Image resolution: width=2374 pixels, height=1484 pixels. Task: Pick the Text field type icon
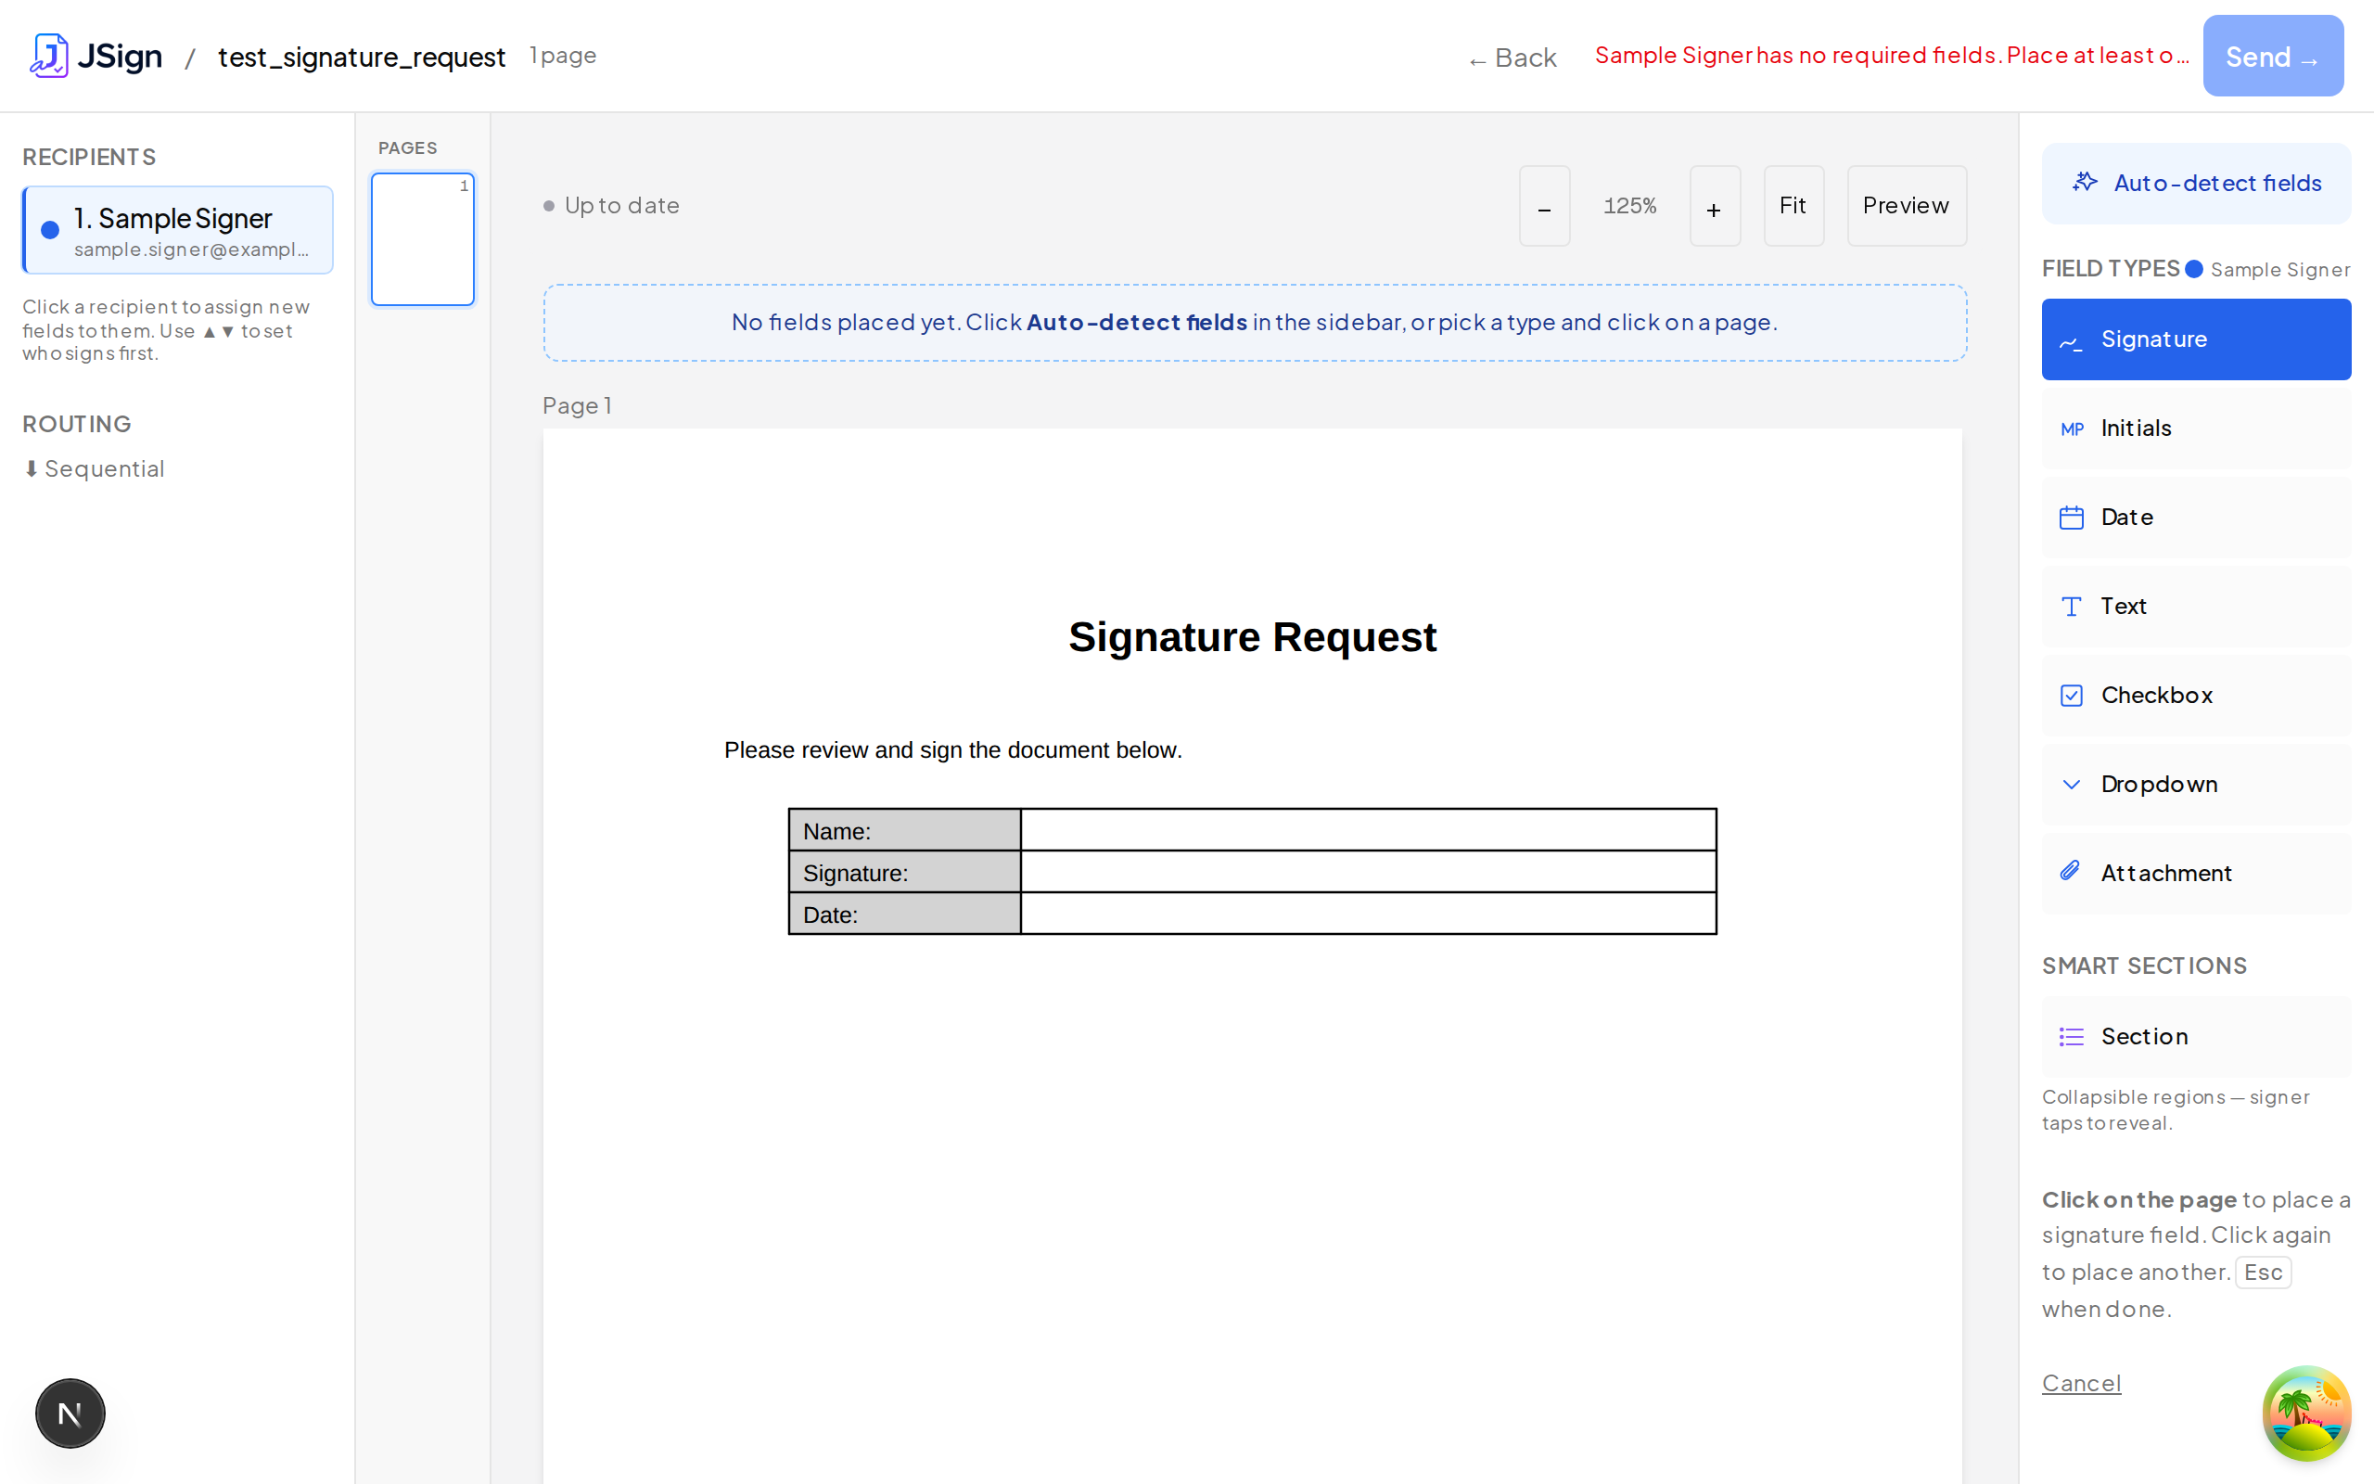[2071, 607]
